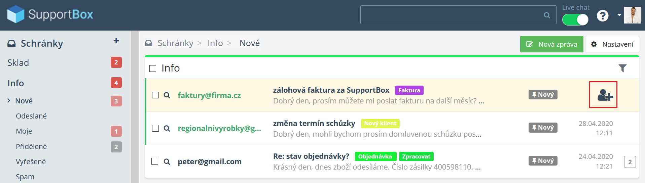Screen dimensions: 645x183
Task: Tick the checkbox for the faktury@firma.cz message
Action: coord(155,95)
